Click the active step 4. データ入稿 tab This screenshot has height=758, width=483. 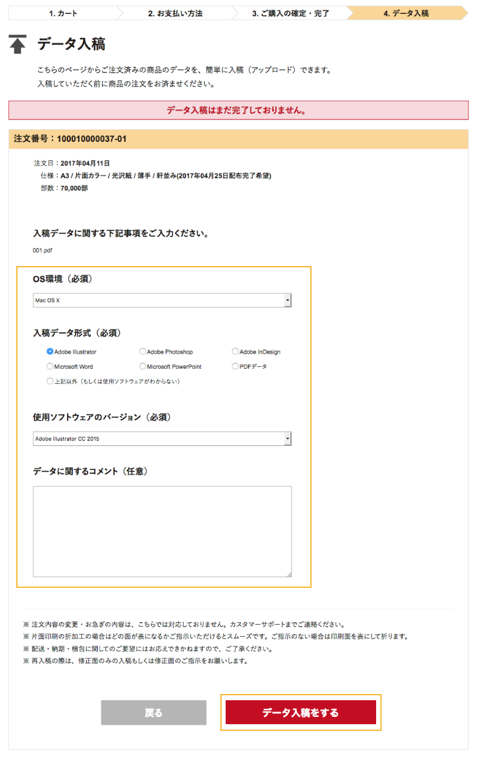click(406, 13)
